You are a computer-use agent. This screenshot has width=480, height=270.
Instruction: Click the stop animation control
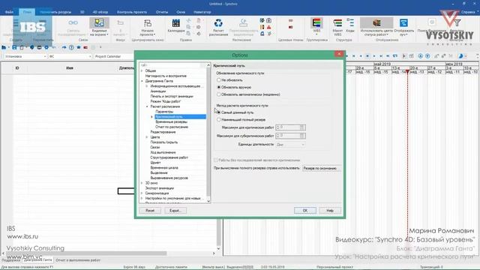tap(367, 56)
